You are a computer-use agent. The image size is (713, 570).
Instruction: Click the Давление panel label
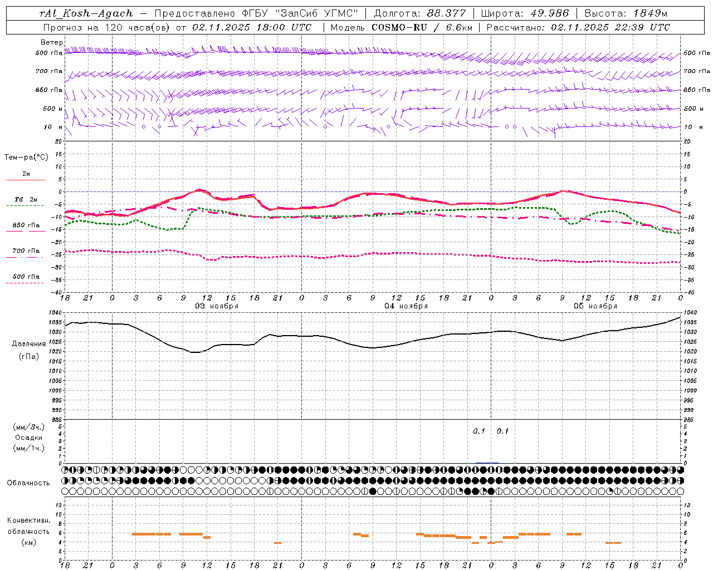[x=29, y=344]
